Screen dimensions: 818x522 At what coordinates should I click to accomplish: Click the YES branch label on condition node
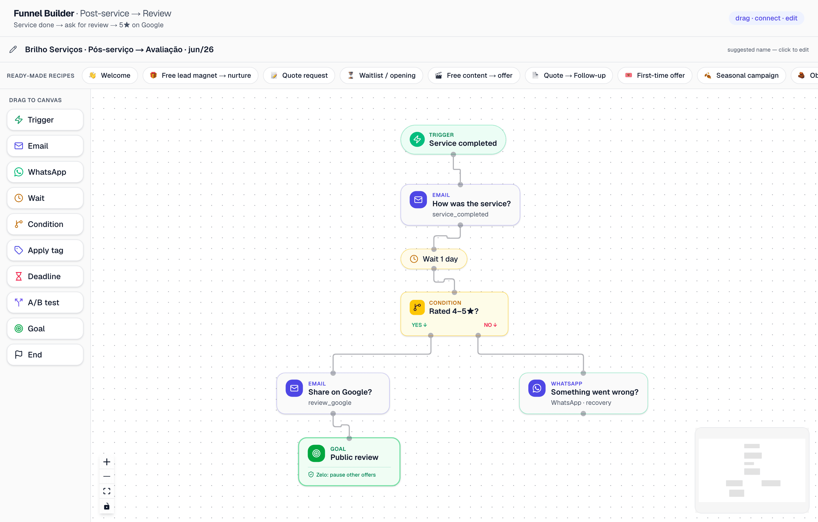coord(419,325)
